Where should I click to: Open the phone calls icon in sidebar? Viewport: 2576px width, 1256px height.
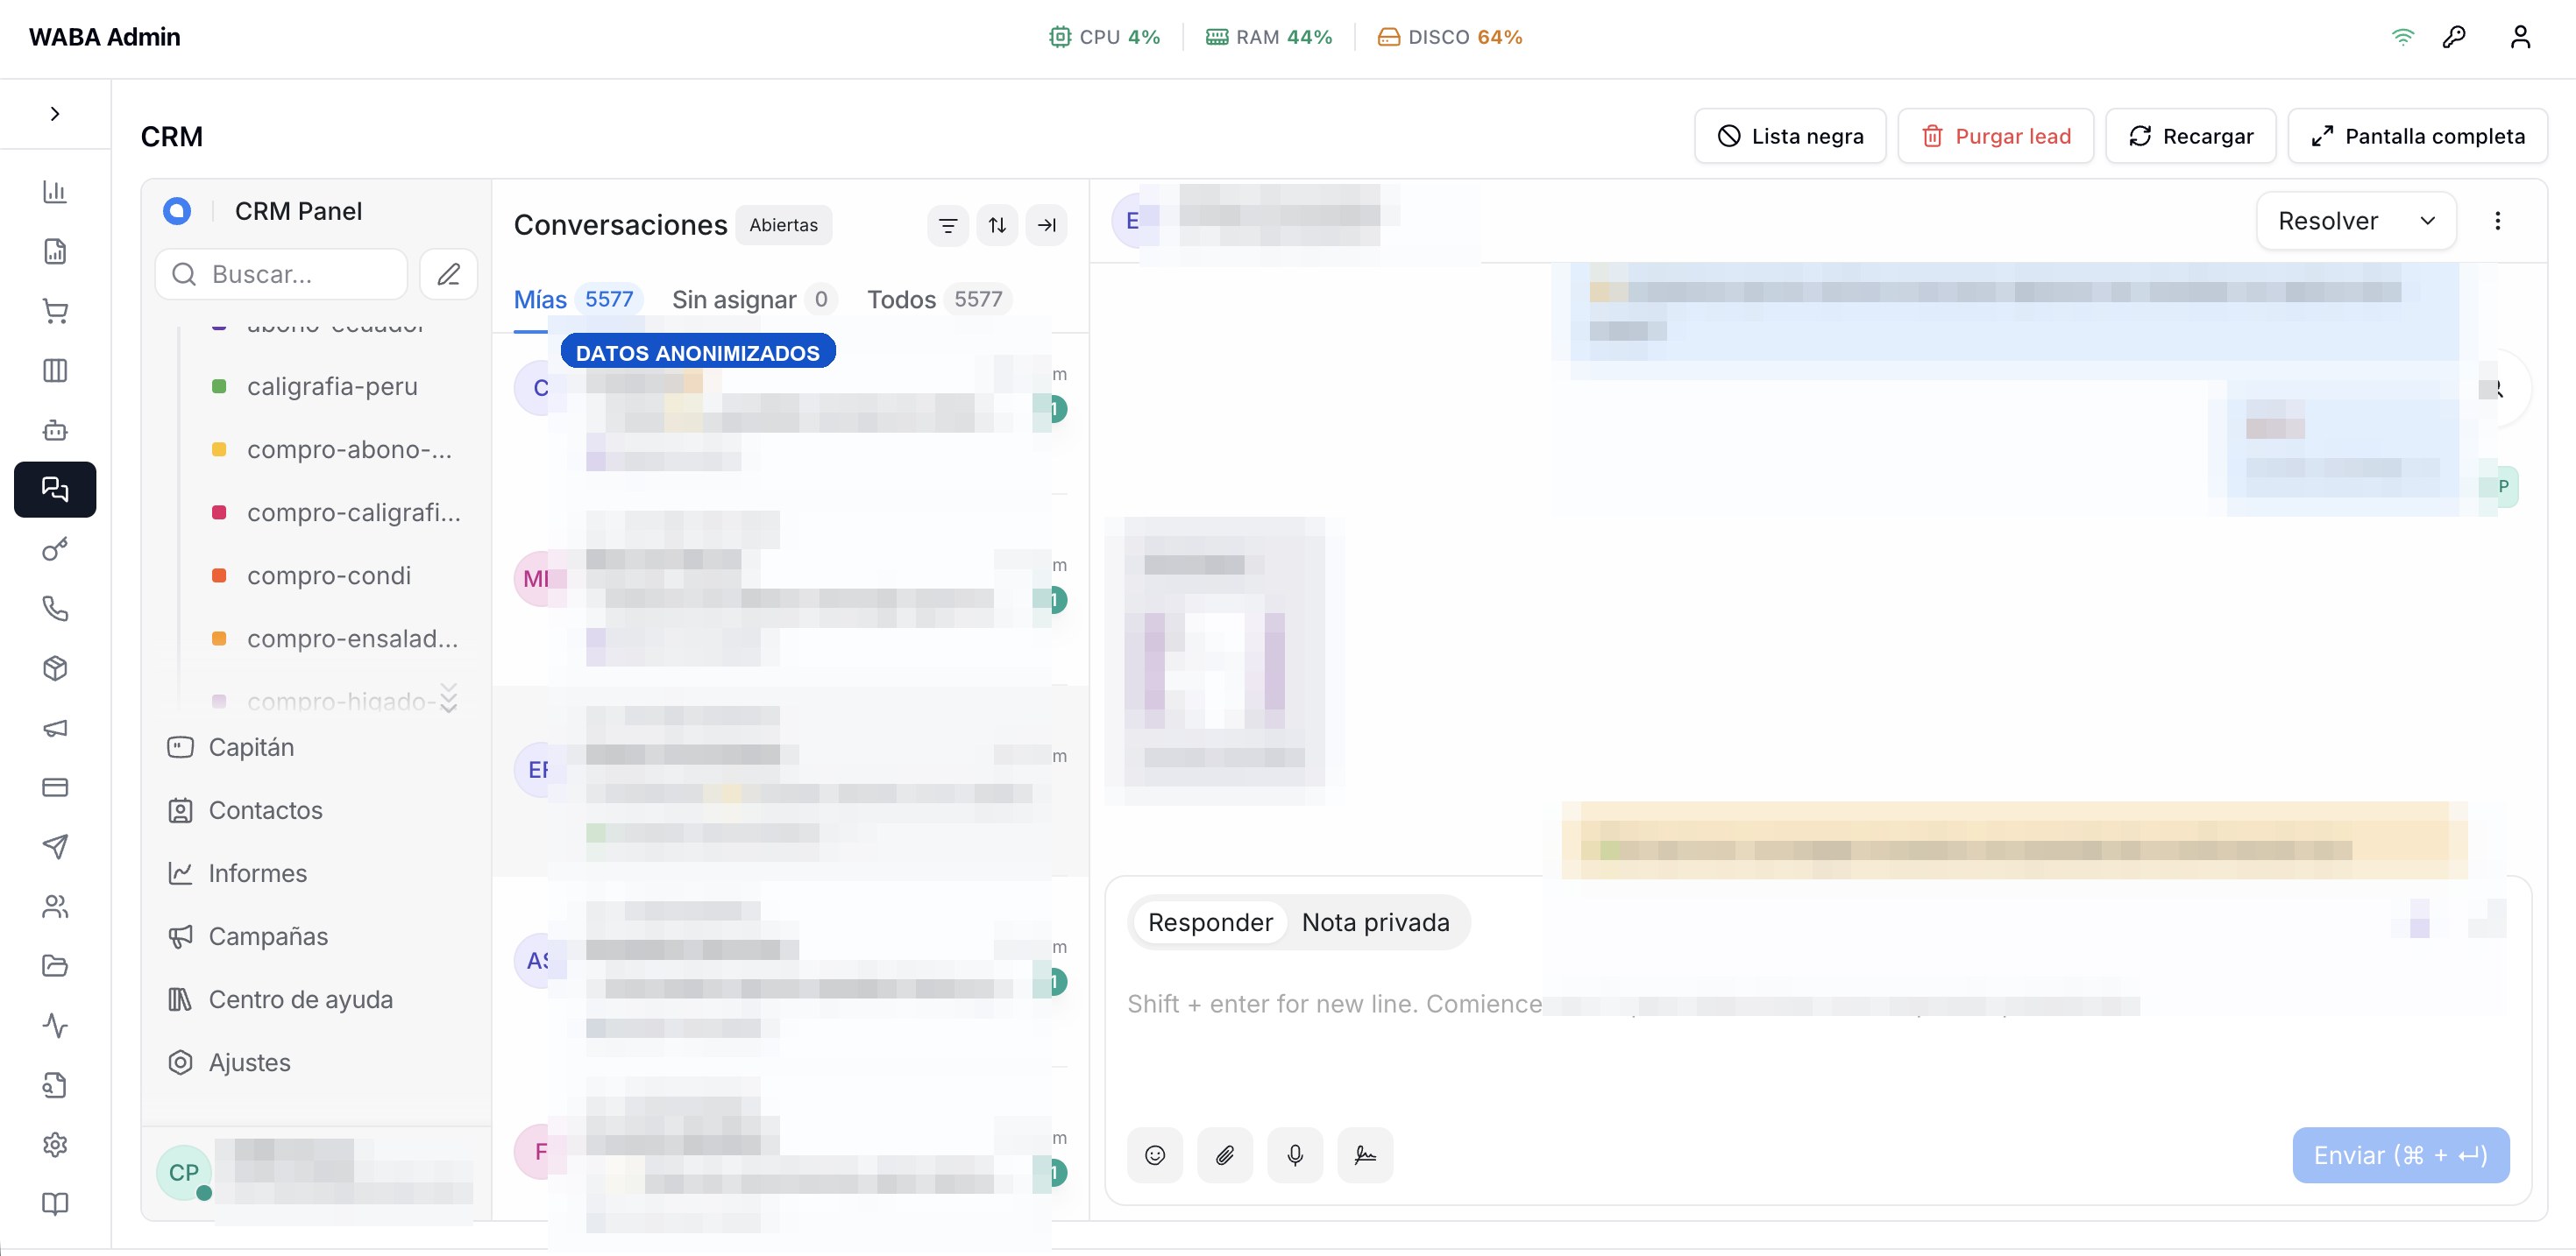click(x=55, y=609)
